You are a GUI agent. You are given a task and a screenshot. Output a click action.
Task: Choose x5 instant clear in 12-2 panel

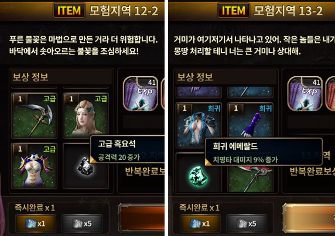click(81, 224)
